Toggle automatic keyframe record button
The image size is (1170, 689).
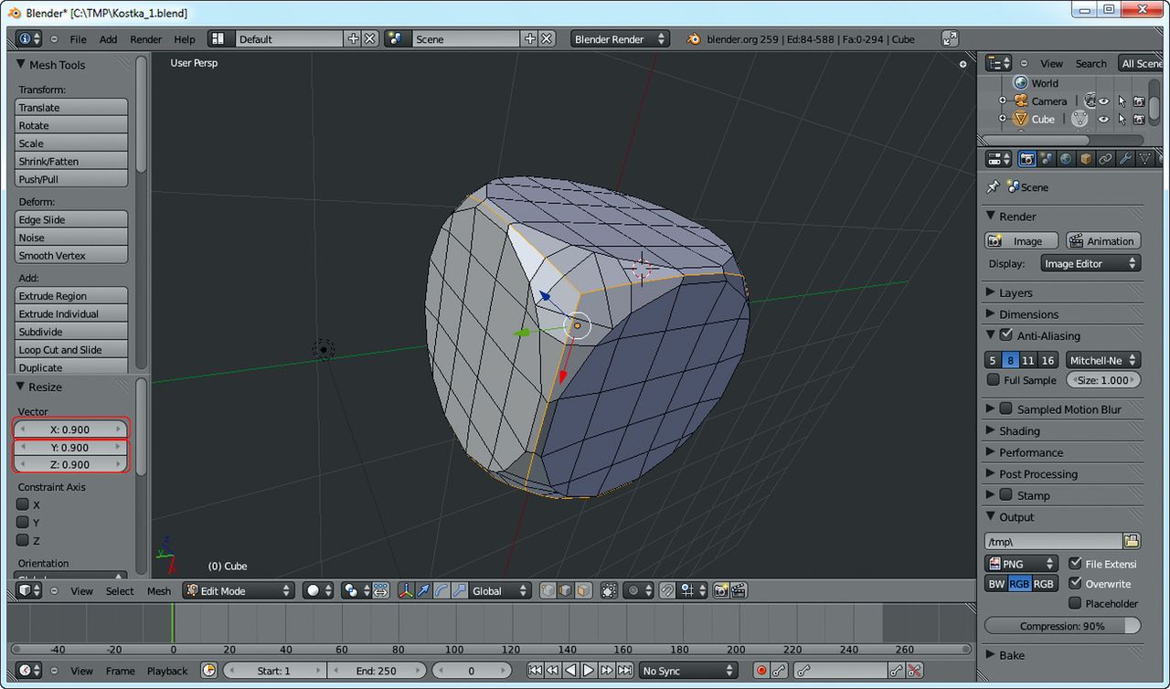tap(761, 671)
